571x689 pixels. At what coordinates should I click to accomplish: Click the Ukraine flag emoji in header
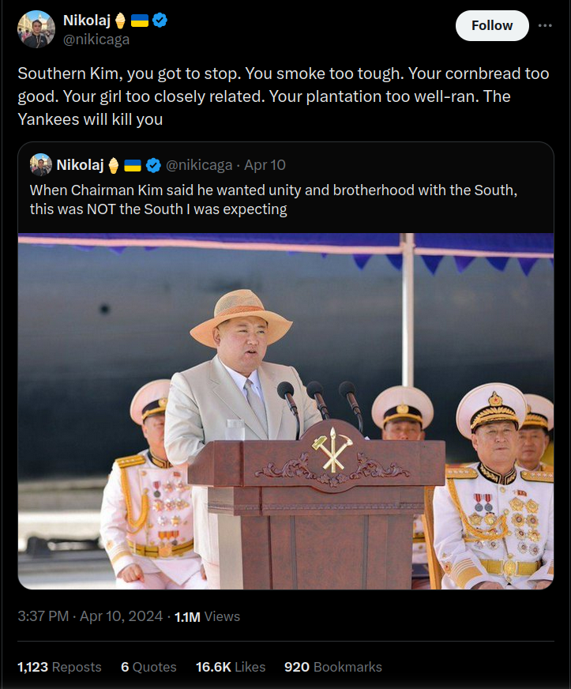(139, 21)
